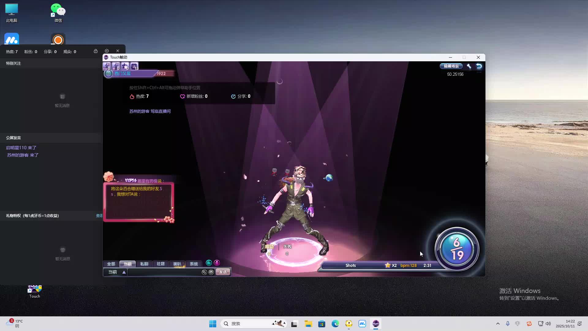Open stream panel settings gear
The height and width of the screenshot is (331, 588).
click(107, 51)
